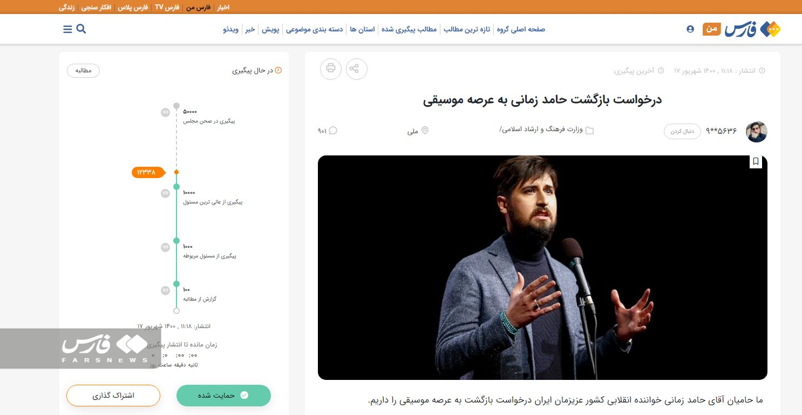This screenshot has height=415, width=802.
Task: Open the search magnifier in the header
Action: 81,29
